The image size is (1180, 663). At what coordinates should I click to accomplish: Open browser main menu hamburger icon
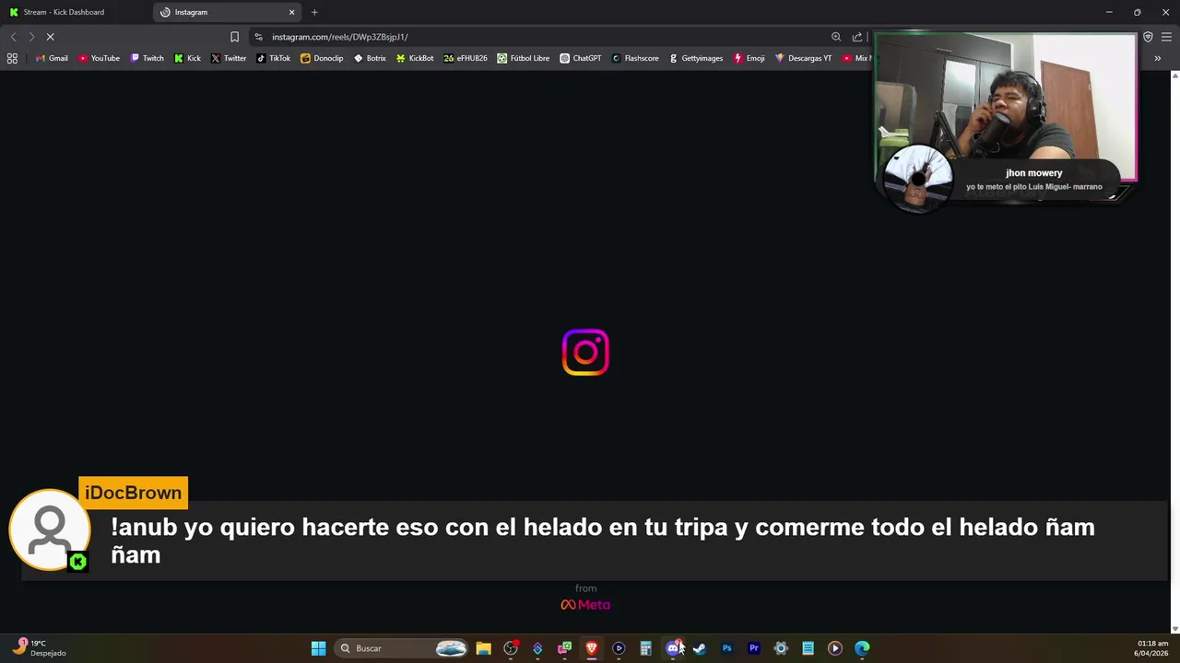point(1166,37)
